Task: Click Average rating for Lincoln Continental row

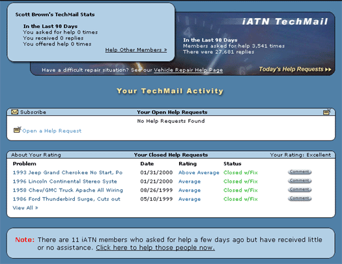Action: pos(190,181)
